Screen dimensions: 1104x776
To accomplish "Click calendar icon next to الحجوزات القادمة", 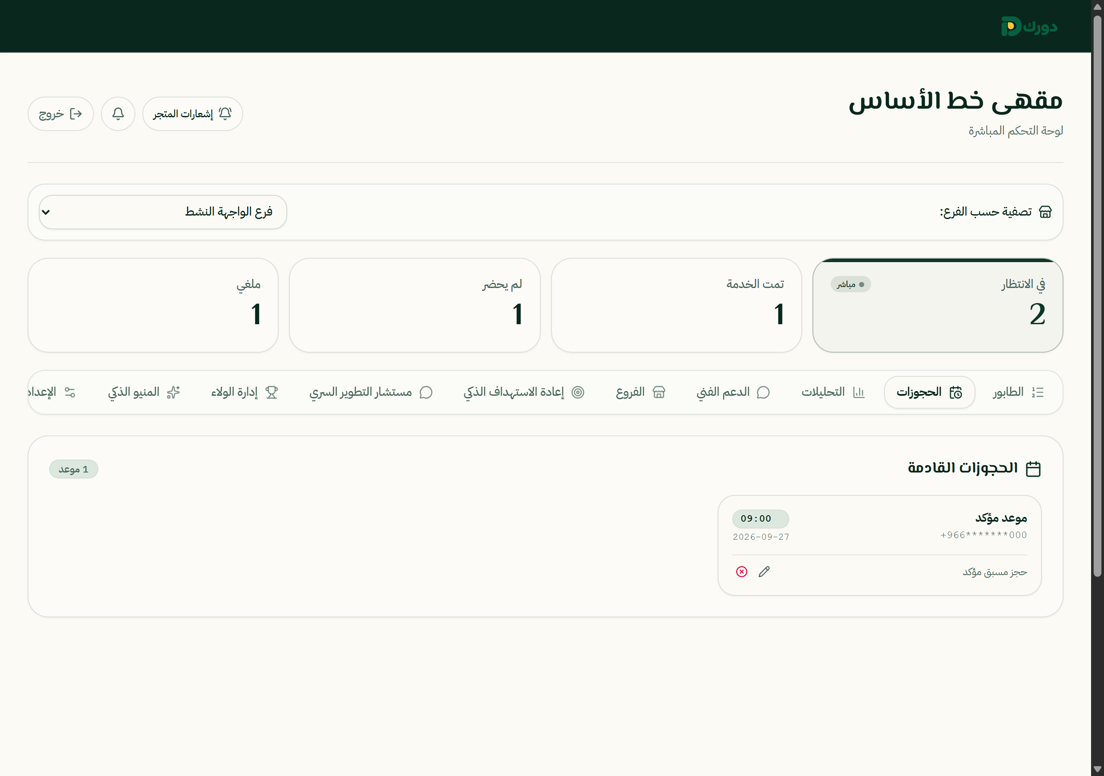I will tap(1033, 469).
